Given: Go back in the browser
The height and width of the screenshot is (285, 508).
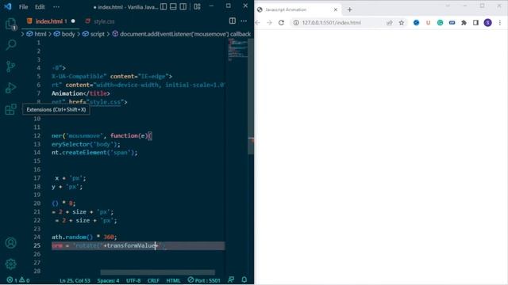Looking at the screenshot, I should point(258,23).
